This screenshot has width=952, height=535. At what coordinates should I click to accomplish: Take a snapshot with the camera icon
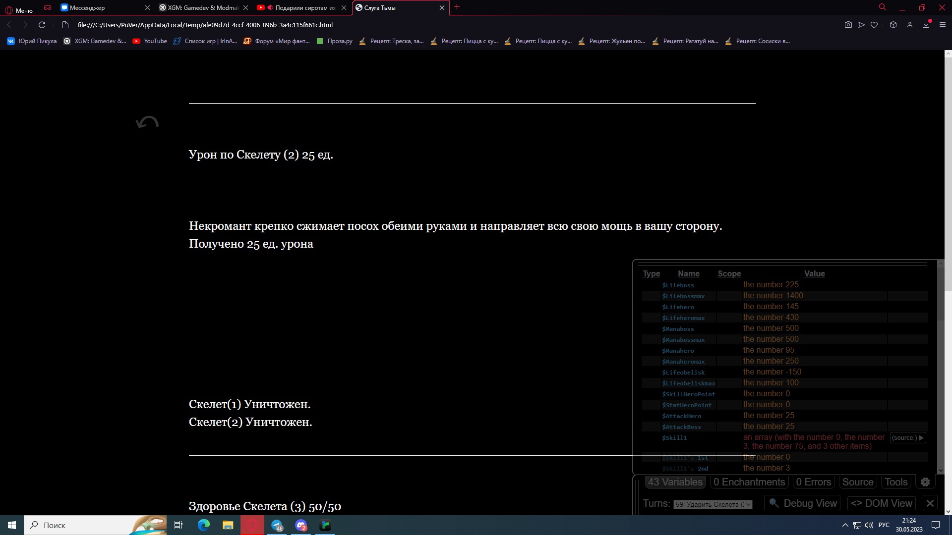tap(848, 25)
